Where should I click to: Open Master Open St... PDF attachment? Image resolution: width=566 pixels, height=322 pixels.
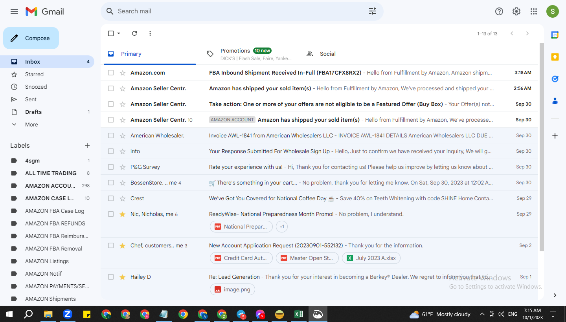[x=307, y=258]
